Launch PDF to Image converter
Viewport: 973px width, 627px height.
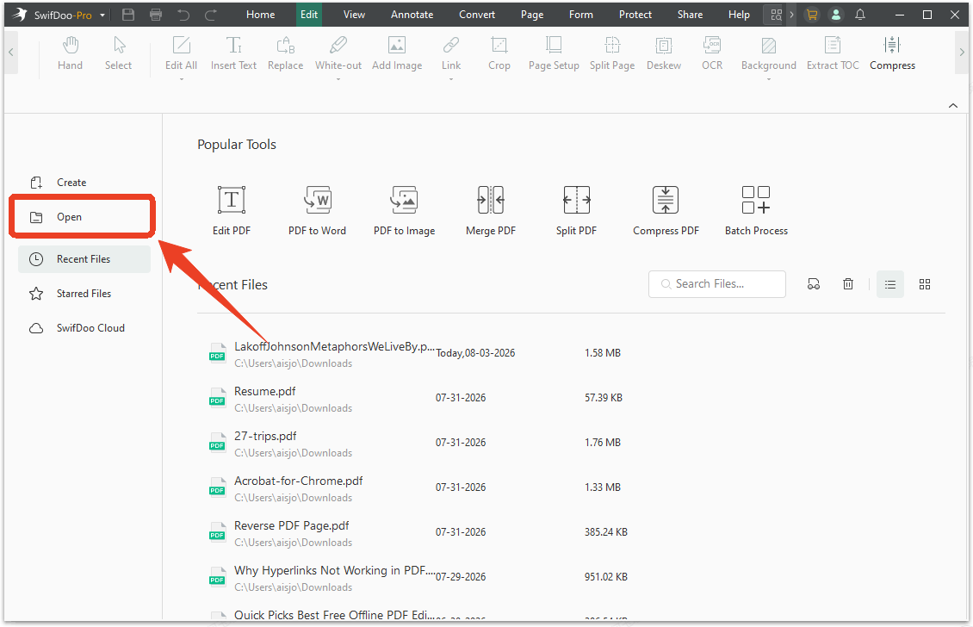pos(404,210)
